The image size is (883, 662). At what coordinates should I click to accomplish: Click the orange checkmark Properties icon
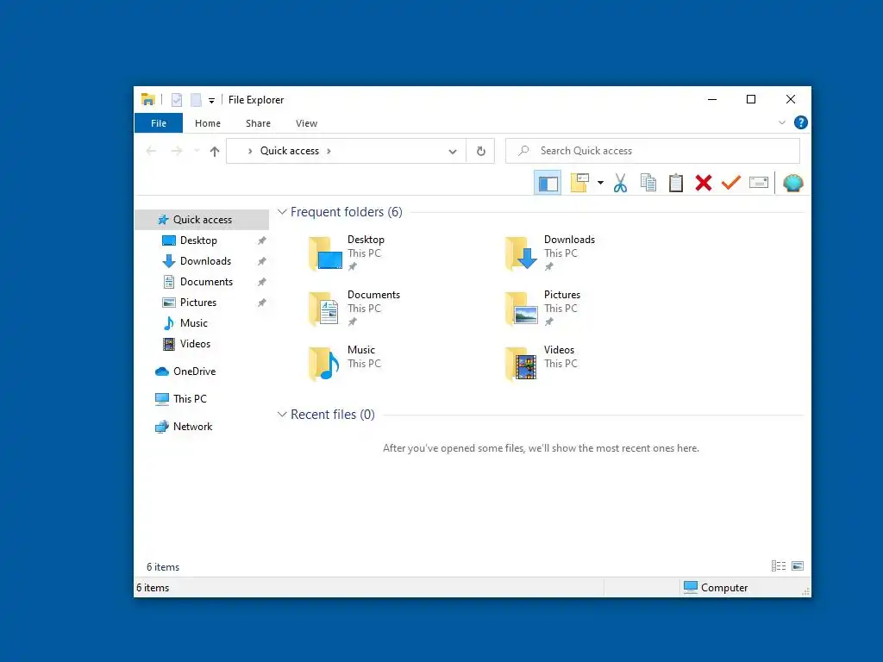[x=731, y=183]
